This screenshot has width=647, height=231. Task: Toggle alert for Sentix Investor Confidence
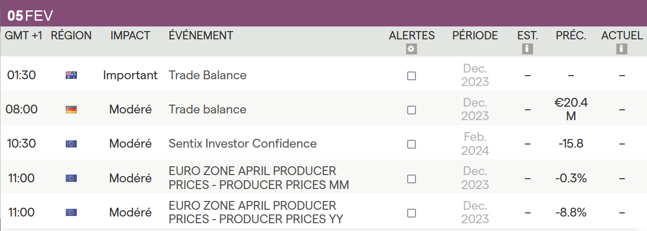click(411, 144)
